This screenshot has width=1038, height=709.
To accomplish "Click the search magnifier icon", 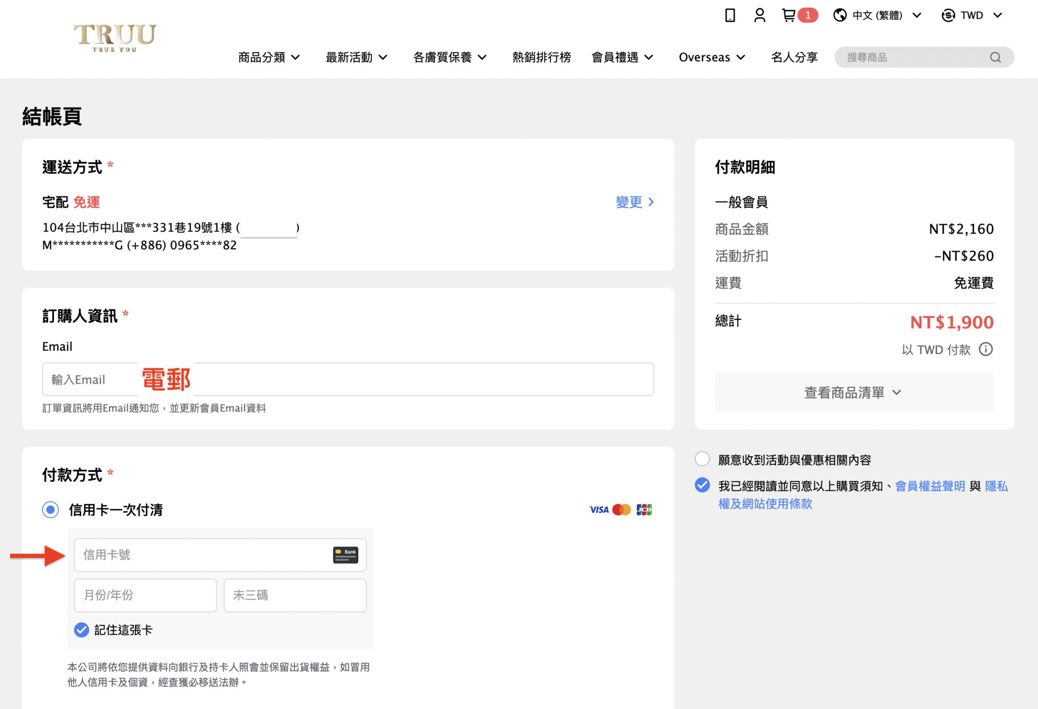I will point(995,57).
